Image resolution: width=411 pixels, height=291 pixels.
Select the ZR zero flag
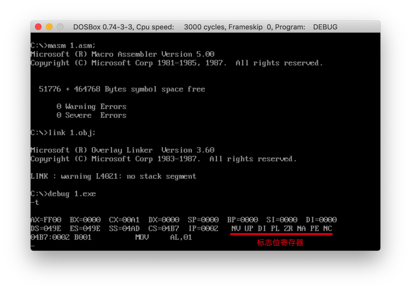288,228
